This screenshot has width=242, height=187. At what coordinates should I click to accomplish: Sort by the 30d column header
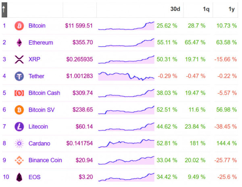point(175,9)
